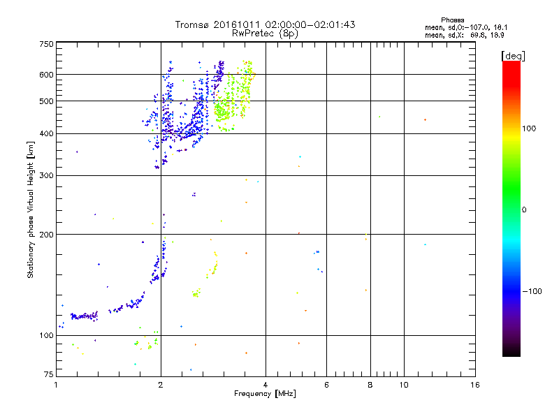Click the colorbar tick label '0'
The image size is (559, 419).
click(x=524, y=210)
